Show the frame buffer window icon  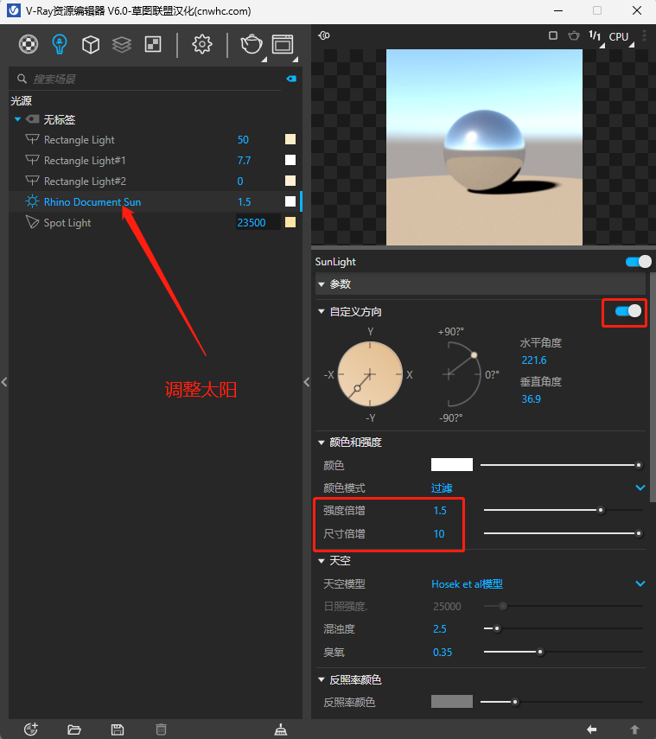(x=282, y=44)
